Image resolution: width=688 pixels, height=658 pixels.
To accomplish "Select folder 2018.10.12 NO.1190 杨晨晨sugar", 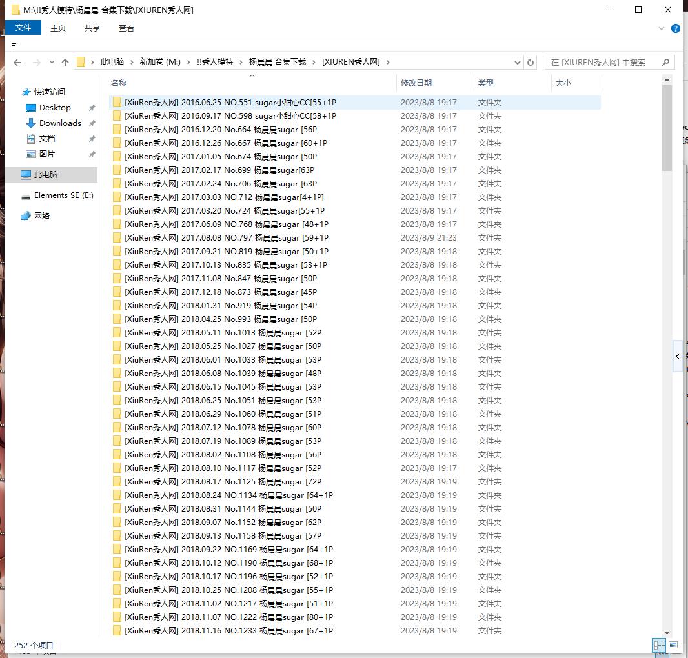I will click(354, 563).
